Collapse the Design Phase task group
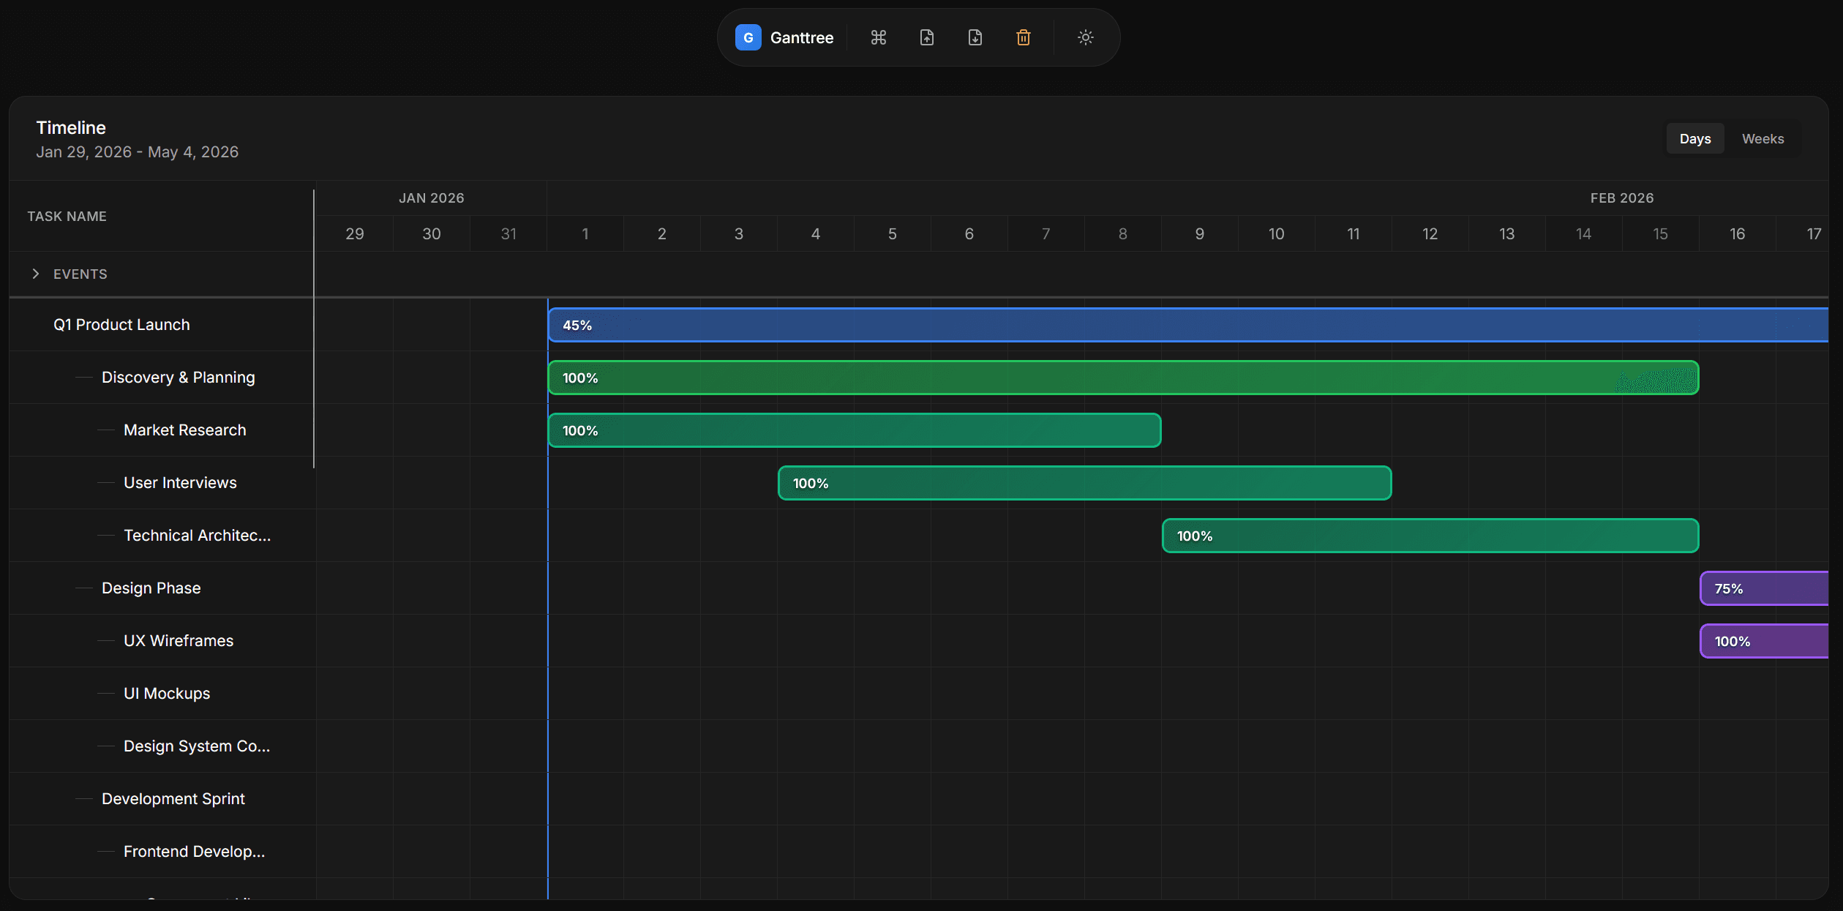 [x=83, y=588]
